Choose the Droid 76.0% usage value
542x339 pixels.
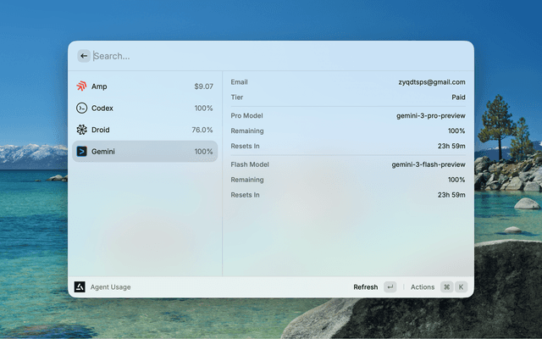coord(202,130)
